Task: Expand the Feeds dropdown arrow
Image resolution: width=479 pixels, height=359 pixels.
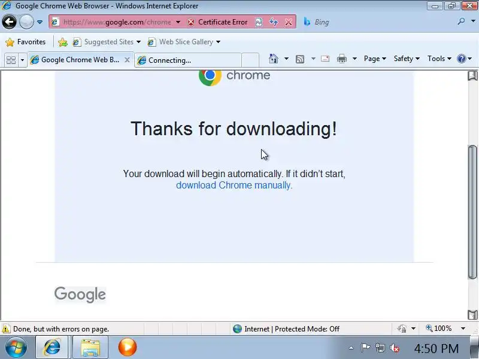Action: (x=313, y=59)
